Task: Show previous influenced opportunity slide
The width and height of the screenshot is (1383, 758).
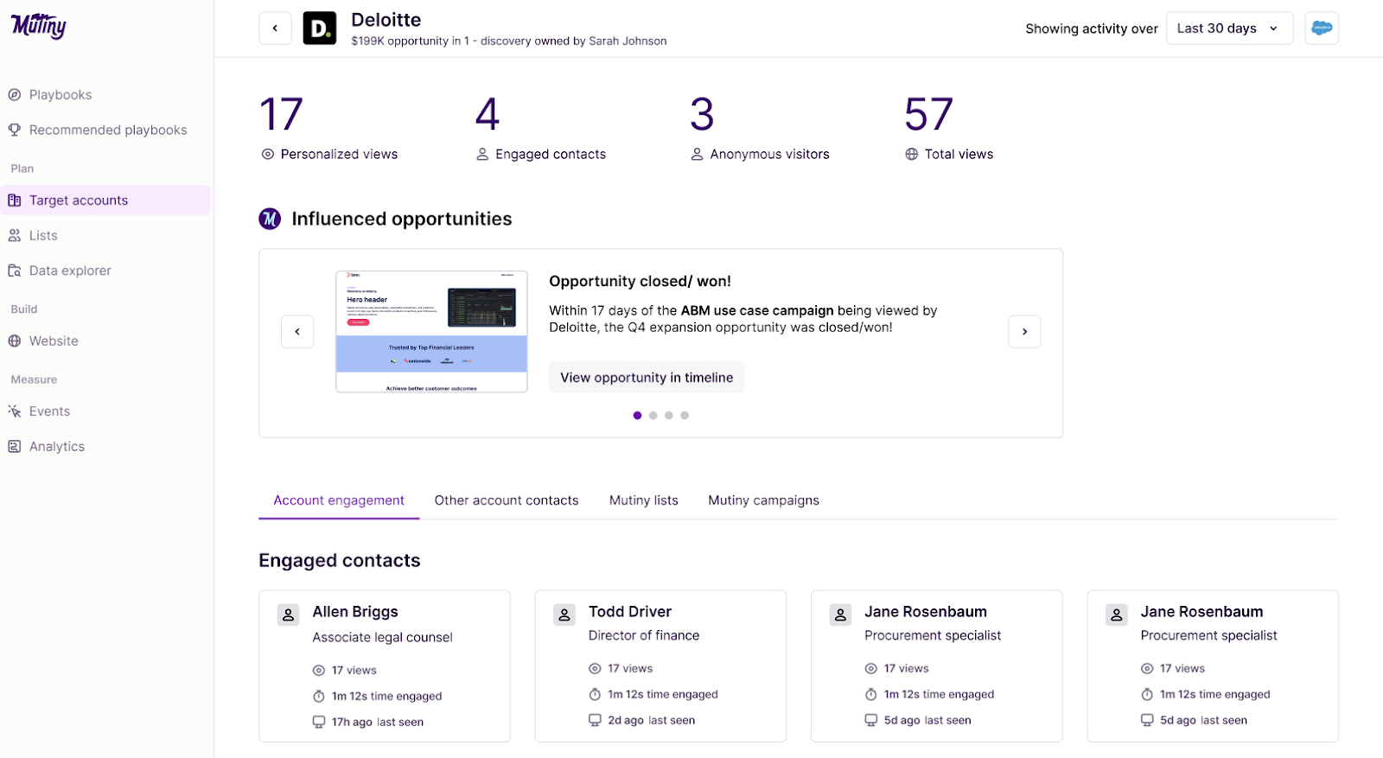Action: 297,332
